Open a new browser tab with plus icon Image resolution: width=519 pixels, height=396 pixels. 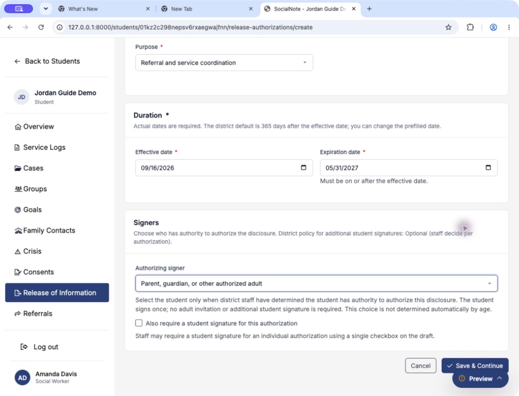370,9
